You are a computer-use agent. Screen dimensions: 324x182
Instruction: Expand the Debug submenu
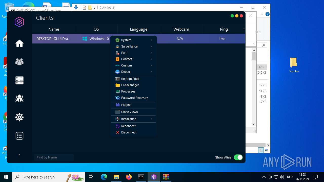(x=134, y=72)
